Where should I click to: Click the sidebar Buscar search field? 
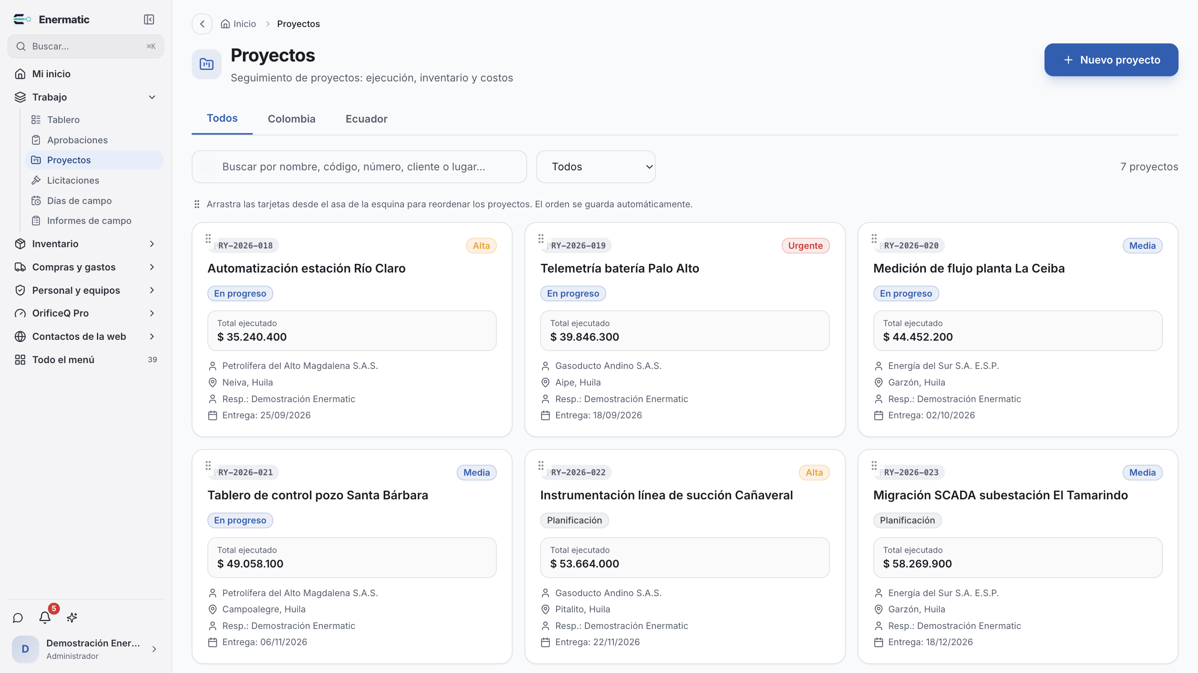(86, 47)
